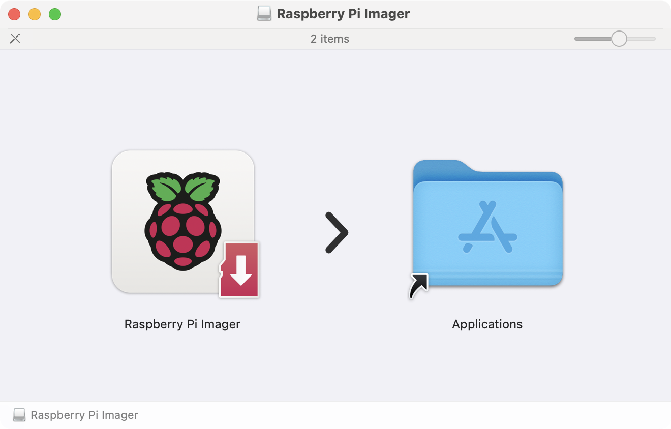Click the read-only pencil icon in the toolbar
Viewport: 671px width, 429px height.
coord(15,38)
